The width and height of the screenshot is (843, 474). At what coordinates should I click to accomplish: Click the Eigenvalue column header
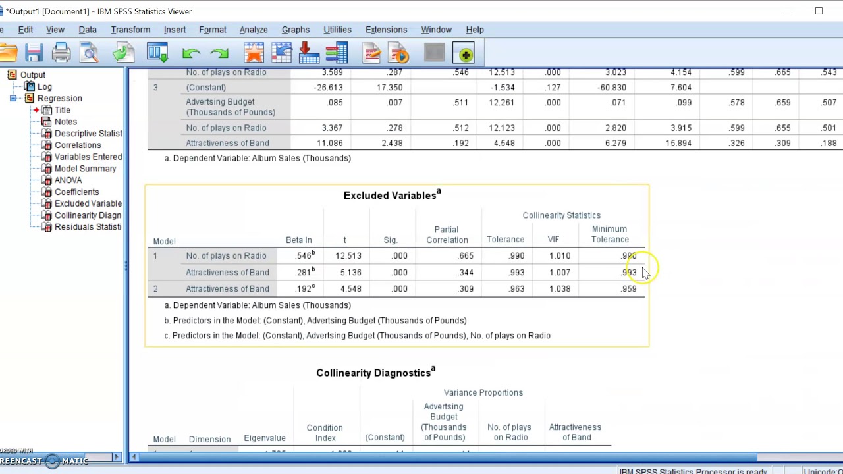coord(265,438)
